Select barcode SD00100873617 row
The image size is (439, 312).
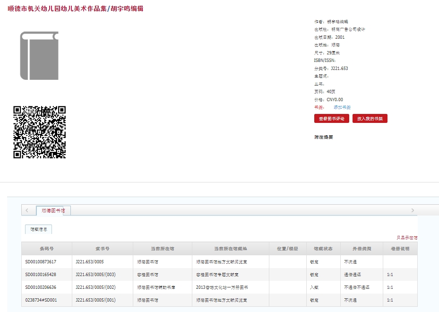tap(41, 261)
